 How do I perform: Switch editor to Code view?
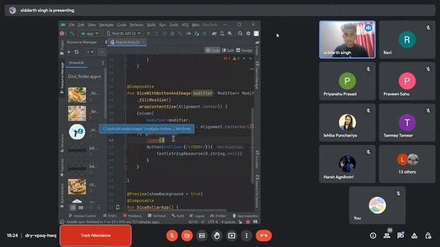(212, 50)
